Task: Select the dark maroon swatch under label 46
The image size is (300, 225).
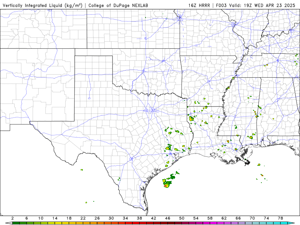Action: [171, 223]
